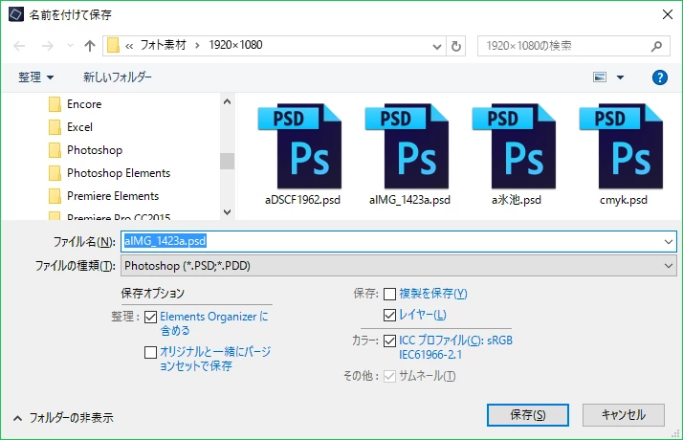Expand the filename history dropdown

[669, 241]
